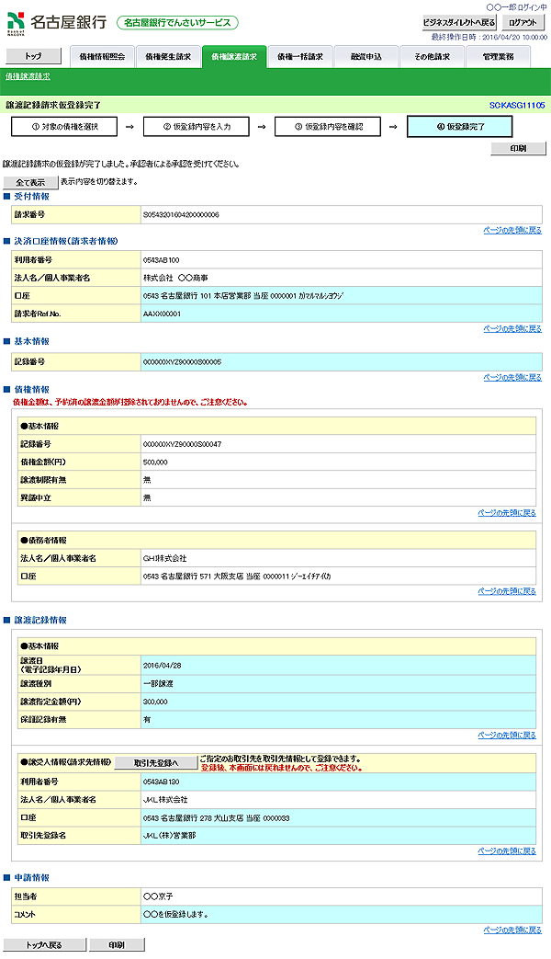The height and width of the screenshot is (959, 551).
Task: Click the 受付情報 section heading
Action: (32, 197)
